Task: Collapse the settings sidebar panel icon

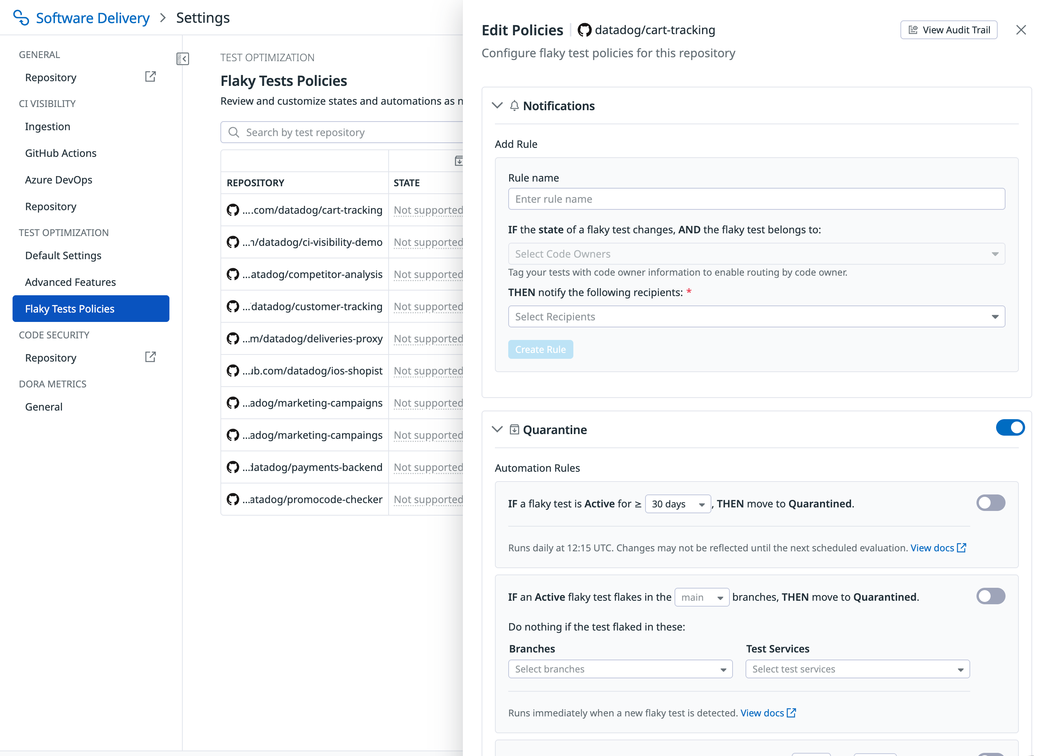Action: click(183, 59)
